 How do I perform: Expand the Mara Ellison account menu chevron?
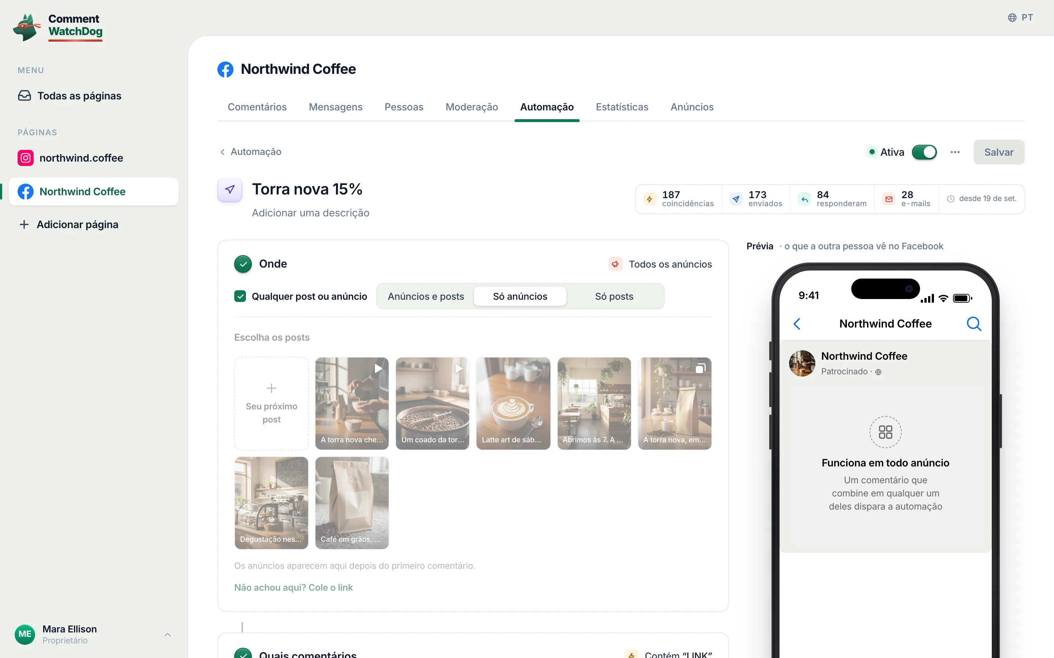pos(168,635)
